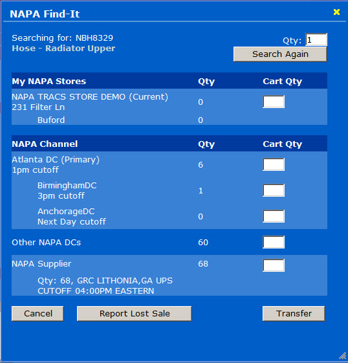Close the NAPA Find-It dialog
Viewport: 348px width, 363px height.
[336, 12]
